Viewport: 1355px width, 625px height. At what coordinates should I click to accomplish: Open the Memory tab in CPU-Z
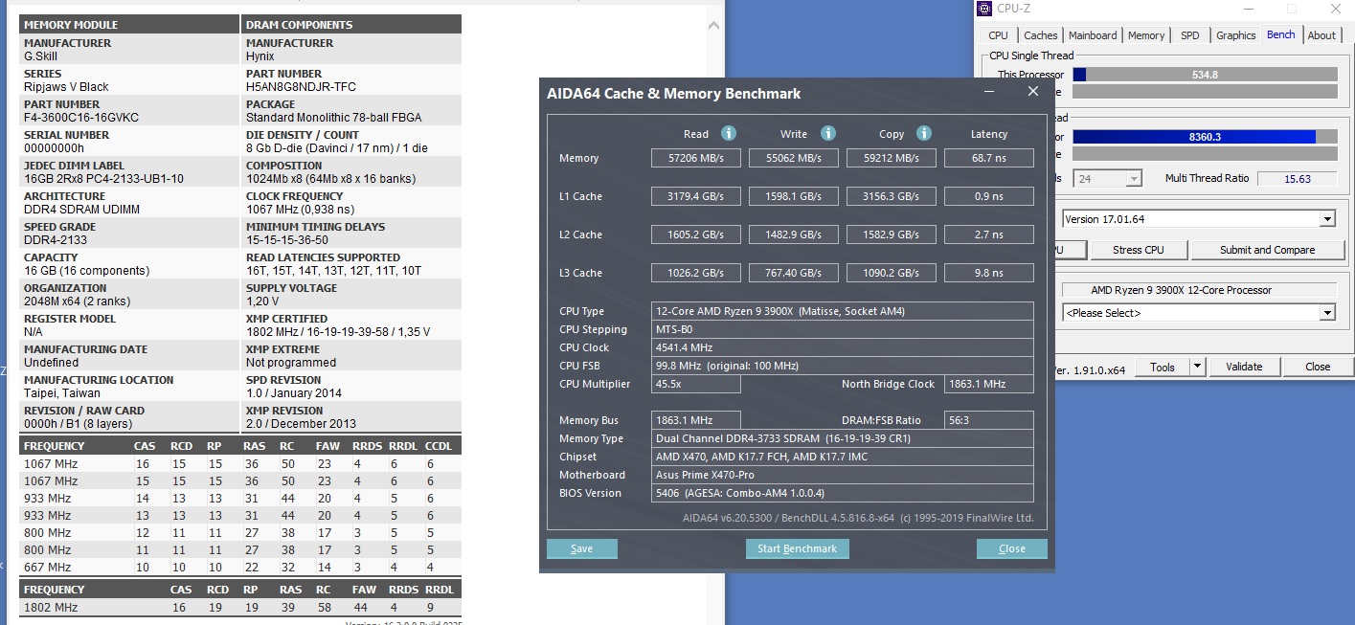(1146, 35)
